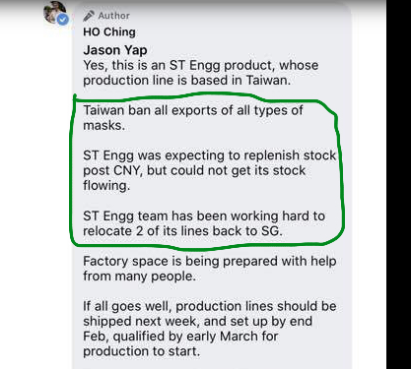Click the black bar beside the comment
Screen dimensions: 411x369
398,184
